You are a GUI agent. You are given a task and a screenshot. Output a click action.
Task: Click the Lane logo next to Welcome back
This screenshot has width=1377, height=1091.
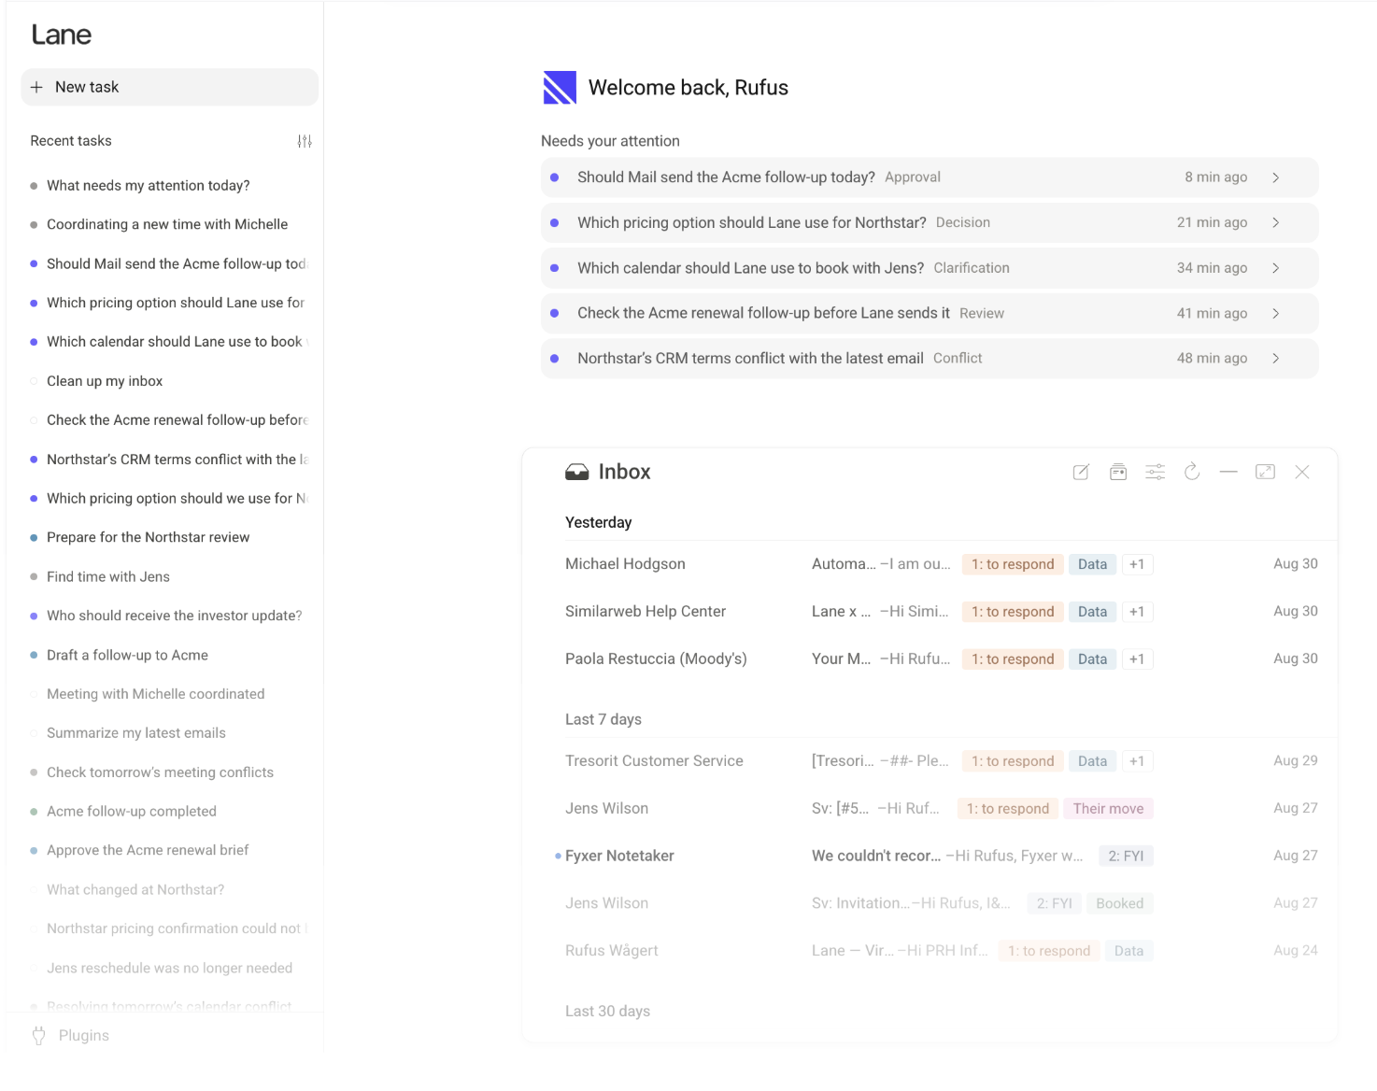click(560, 88)
